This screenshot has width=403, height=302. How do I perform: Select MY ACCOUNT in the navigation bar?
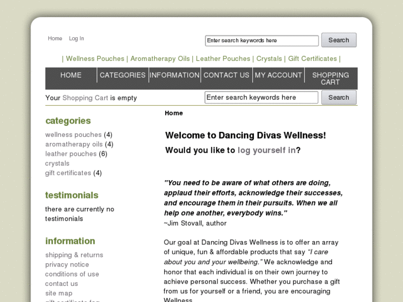(x=278, y=75)
